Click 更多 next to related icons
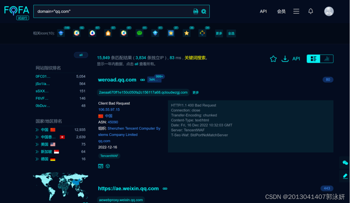350x203 pixels. point(219,33)
